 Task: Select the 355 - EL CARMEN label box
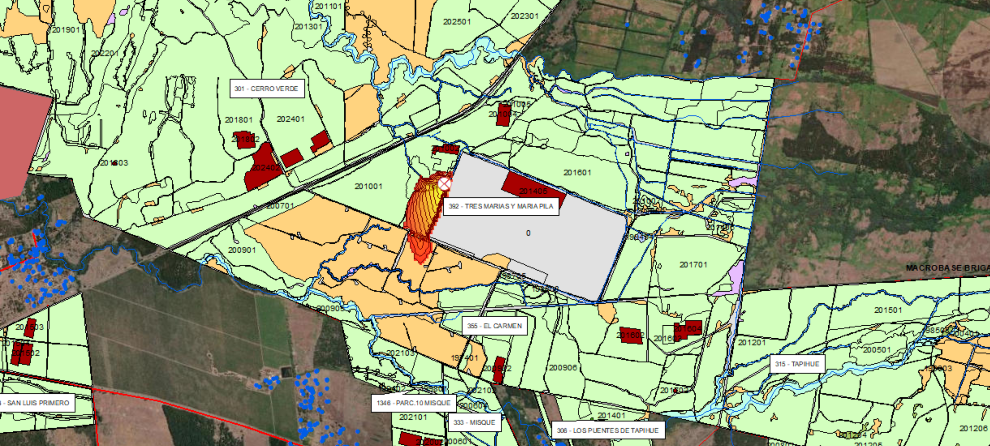coord(494,326)
